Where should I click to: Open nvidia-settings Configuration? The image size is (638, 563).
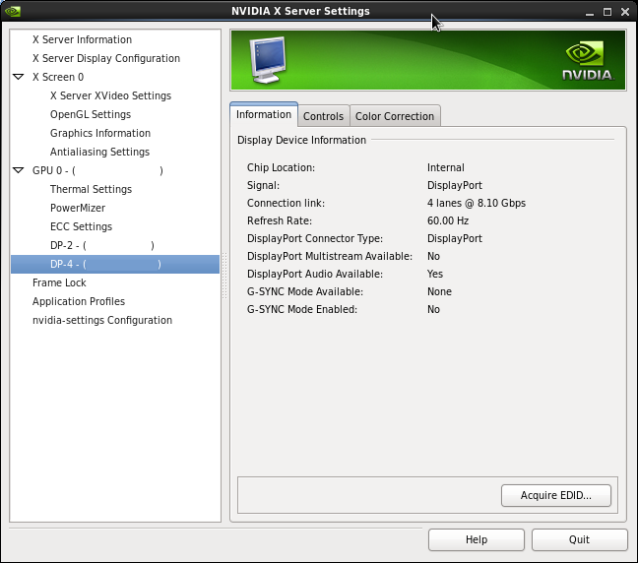[102, 320]
